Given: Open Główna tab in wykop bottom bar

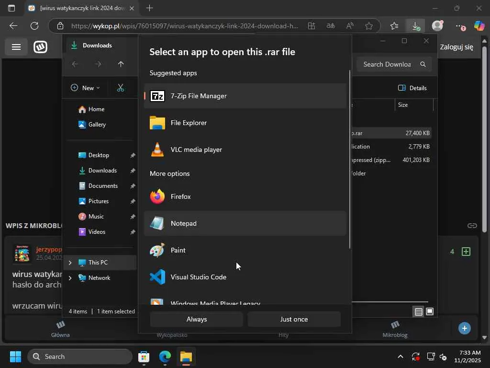Looking at the screenshot, I should [x=60, y=329].
